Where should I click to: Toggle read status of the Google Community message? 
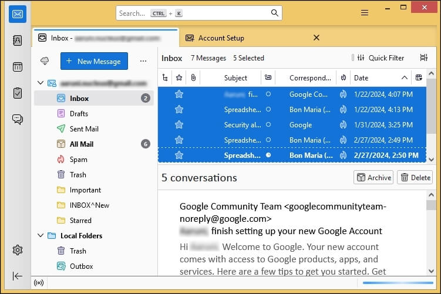click(x=268, y=94)
